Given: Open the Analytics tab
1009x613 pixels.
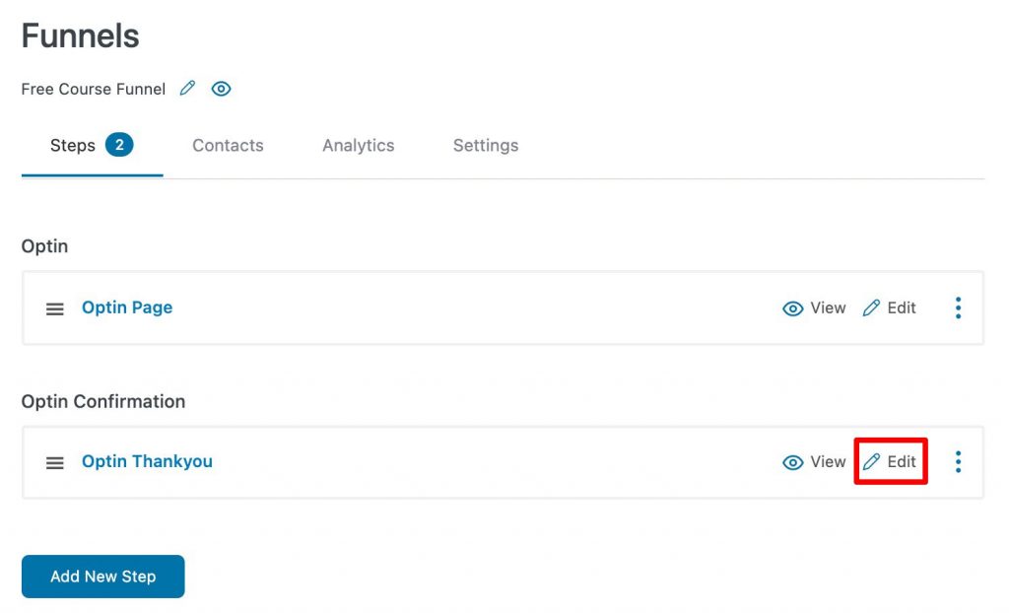Looking at the screenshot, I should [359, 146].
